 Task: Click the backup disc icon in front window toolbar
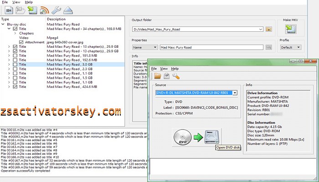(x=167, y=76)
